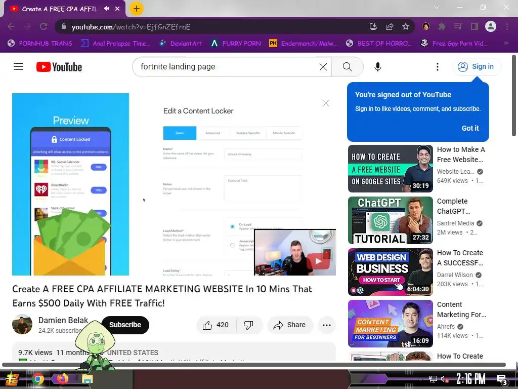Like the video with thumbs up
This screenshot has height=389, width=518.
click(216, 325)
